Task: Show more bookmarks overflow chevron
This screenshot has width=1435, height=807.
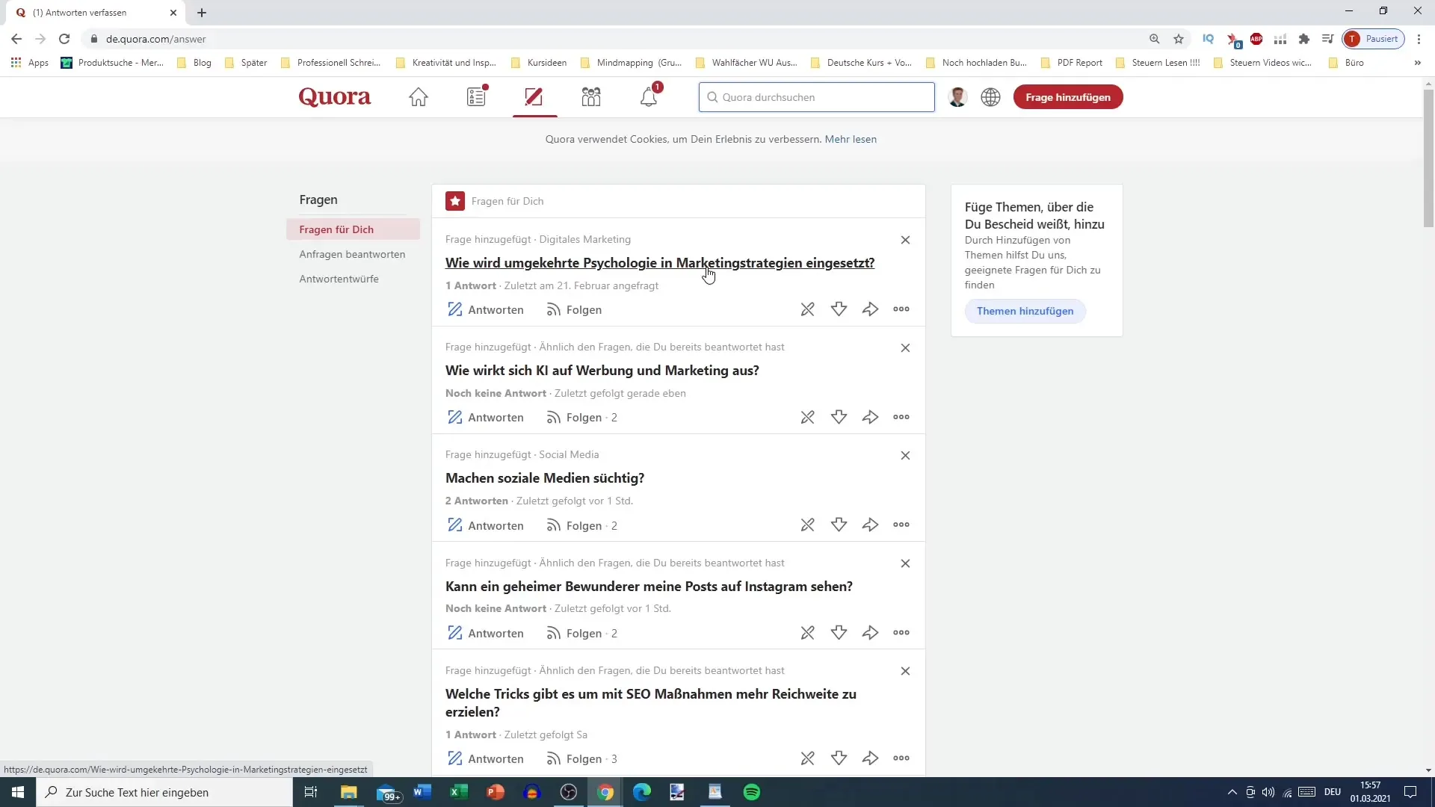Action: click(1417, 63)
